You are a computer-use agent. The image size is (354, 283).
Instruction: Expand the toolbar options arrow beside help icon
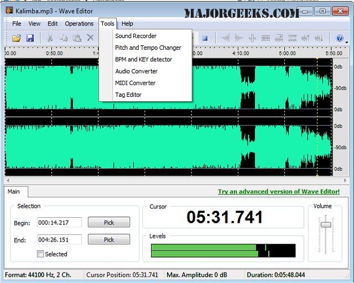[x=347, y=42]
